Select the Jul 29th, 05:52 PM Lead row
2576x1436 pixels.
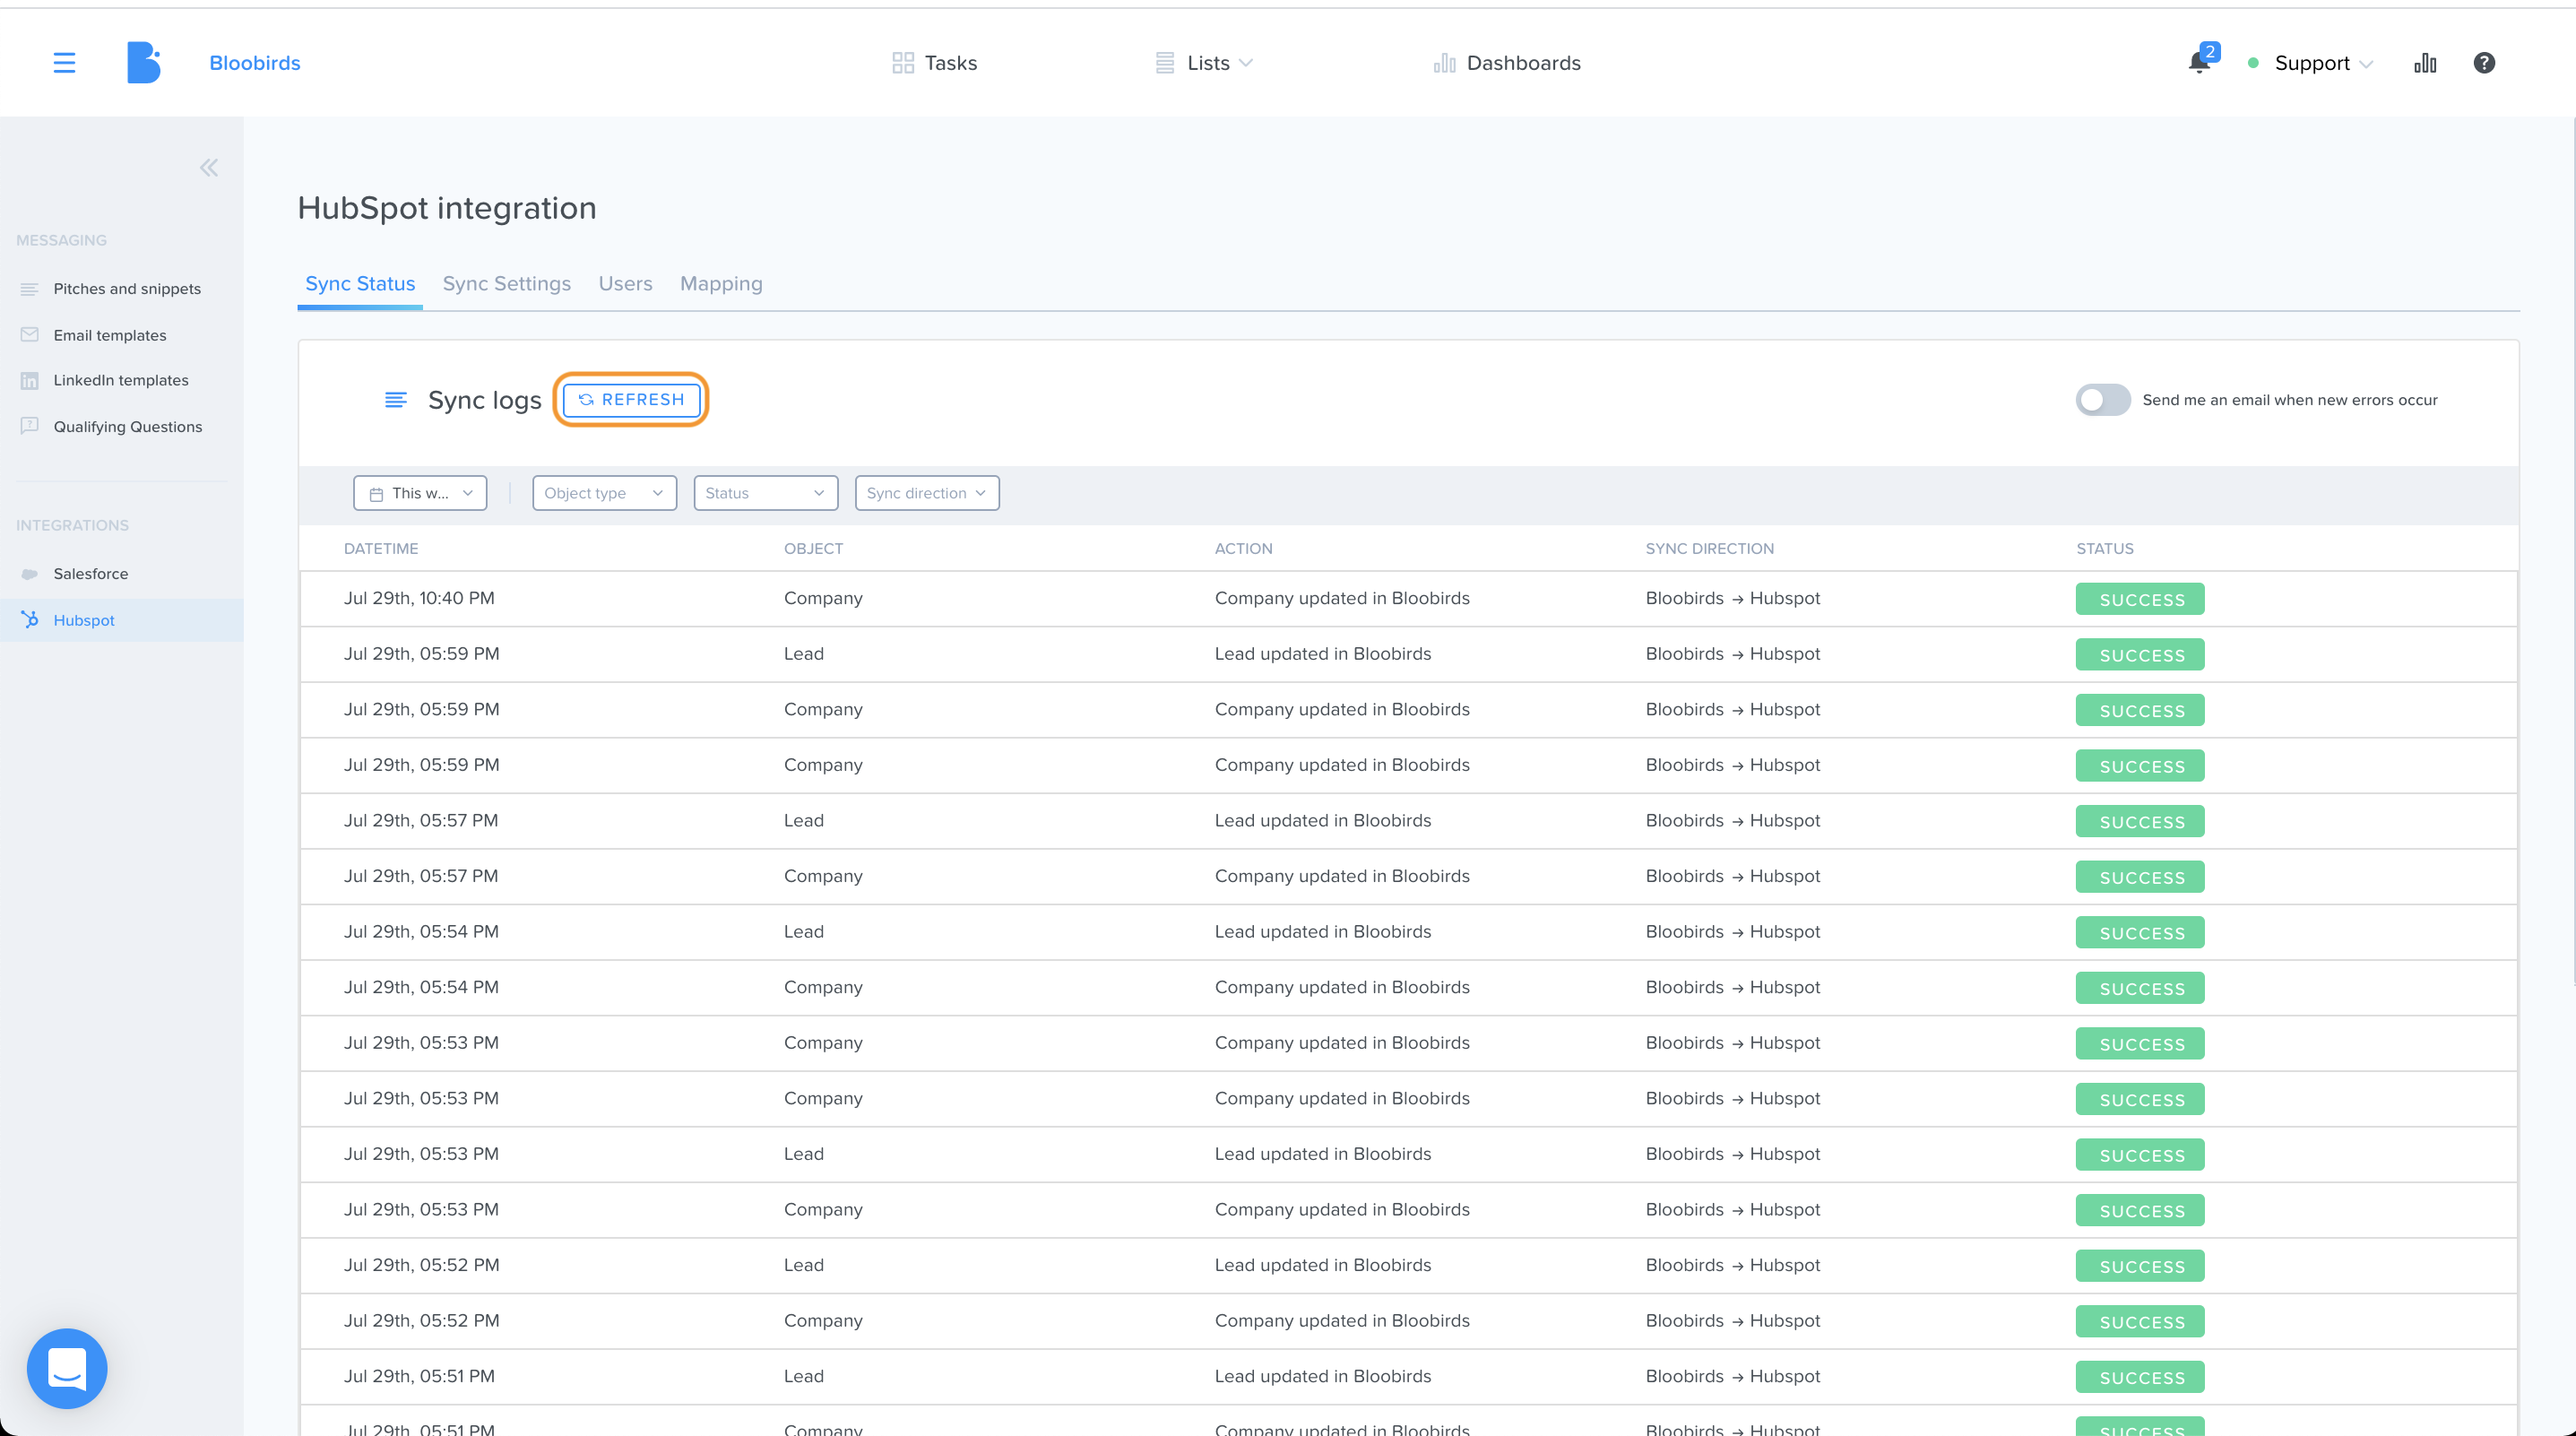tap(1408, 1265)
